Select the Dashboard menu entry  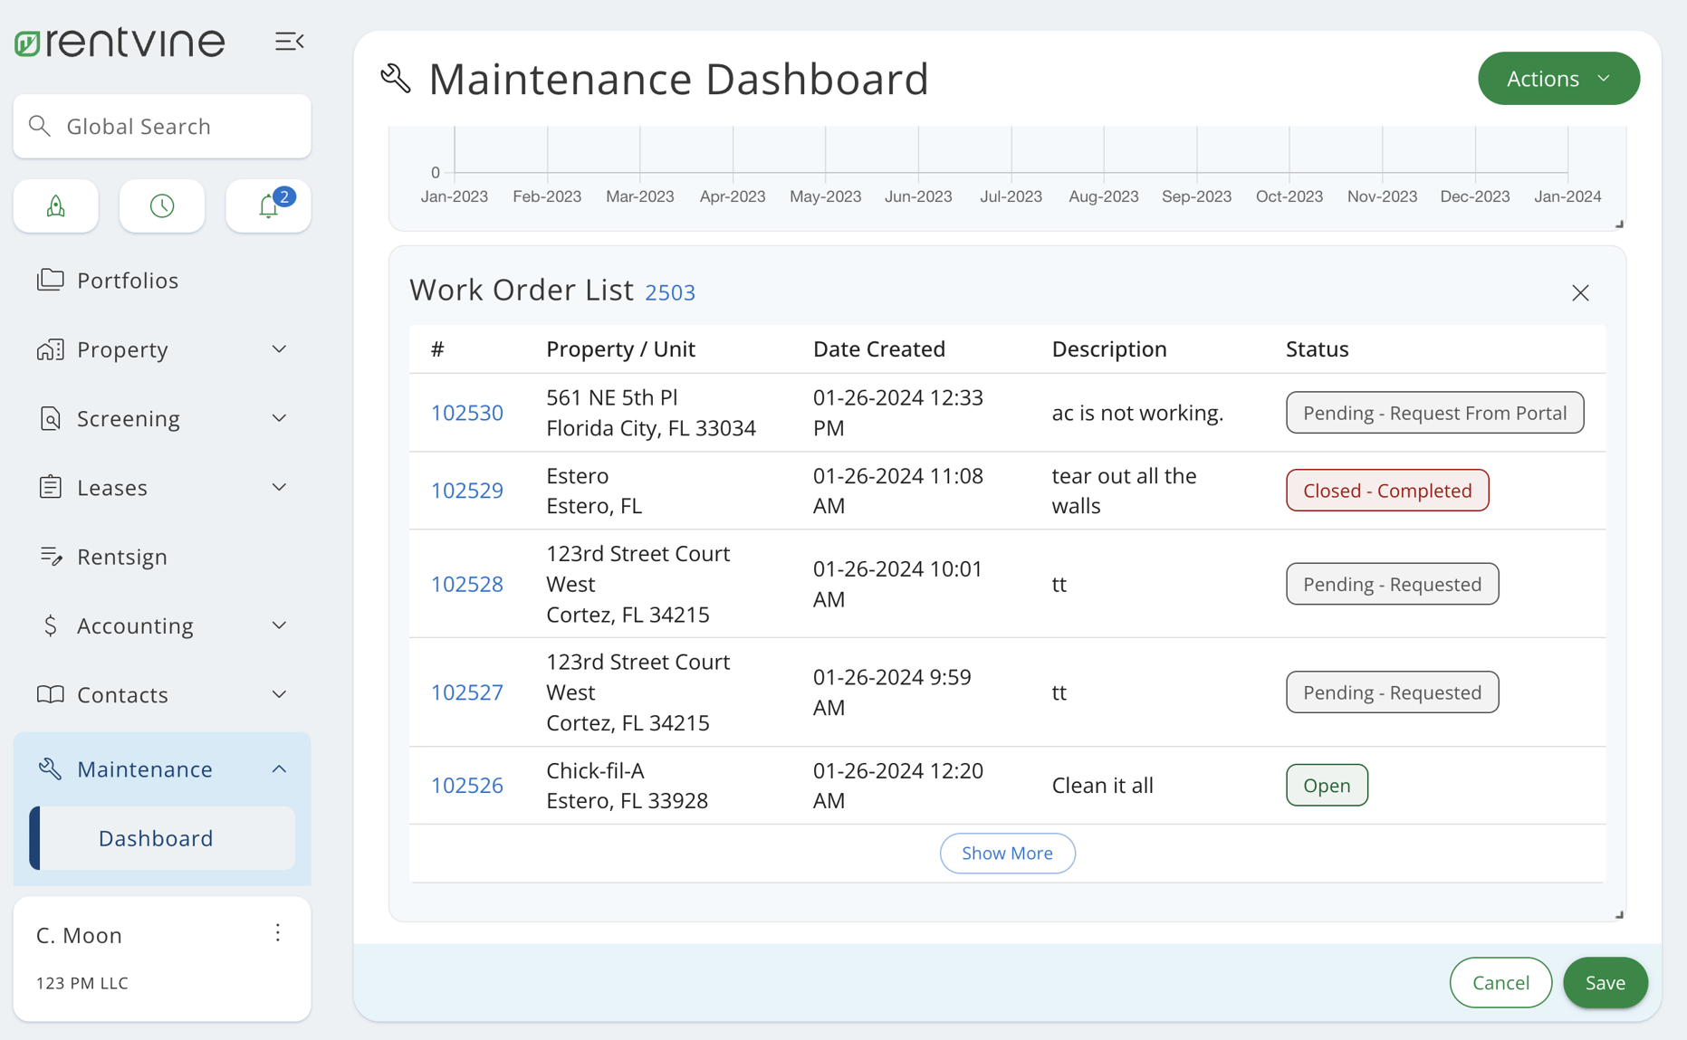(x=156, y=838)
